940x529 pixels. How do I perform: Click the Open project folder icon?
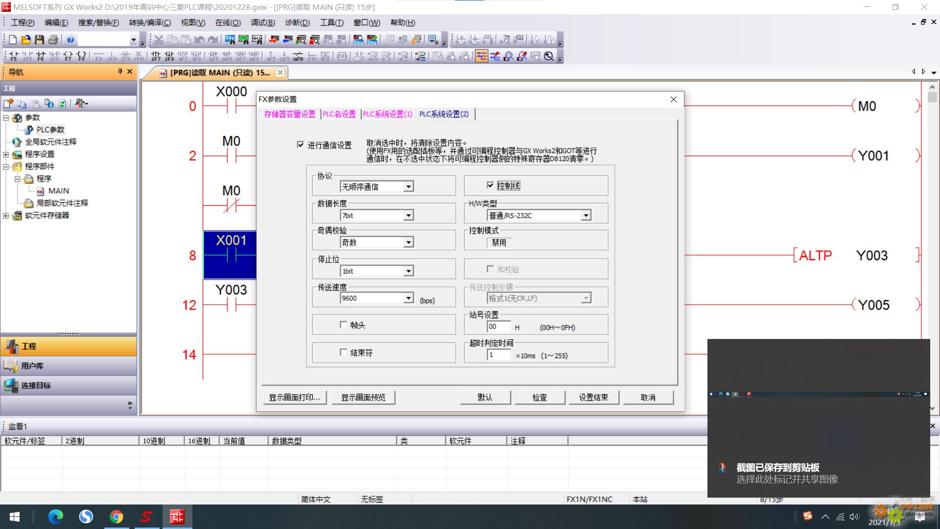point(26,40)
